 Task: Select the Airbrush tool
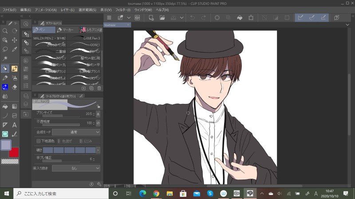tap(15, 78)
